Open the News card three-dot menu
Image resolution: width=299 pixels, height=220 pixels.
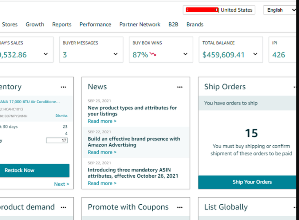click(180, 87)
